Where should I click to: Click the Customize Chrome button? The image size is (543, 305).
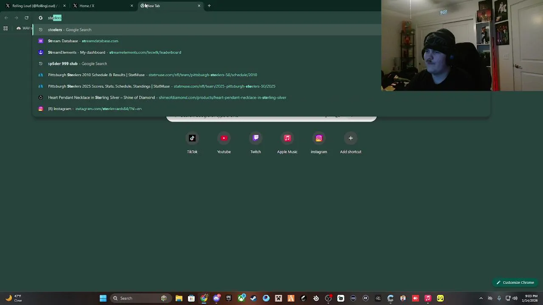pos(515,283)
